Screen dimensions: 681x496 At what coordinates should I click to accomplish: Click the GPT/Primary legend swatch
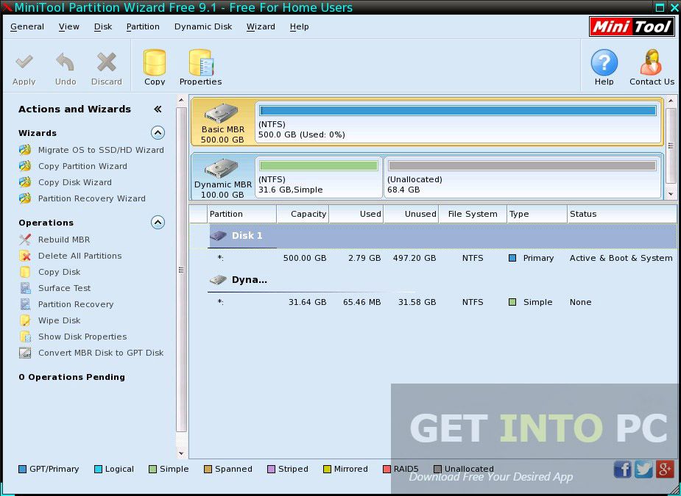click(x=22, y=469)
